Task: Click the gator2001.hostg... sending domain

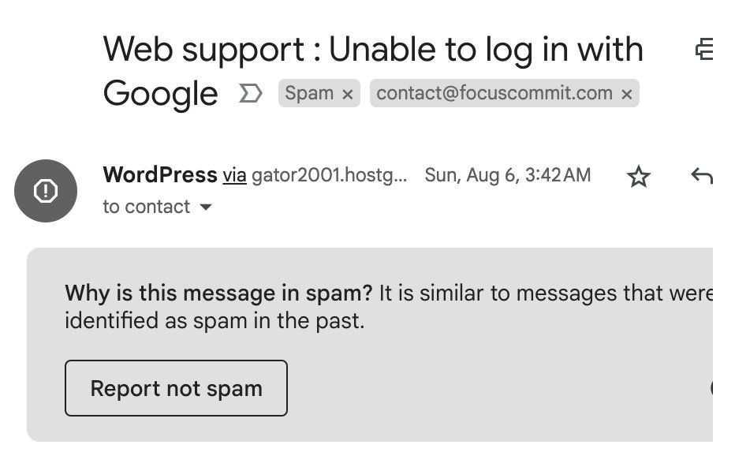Action: click(330, 175)
